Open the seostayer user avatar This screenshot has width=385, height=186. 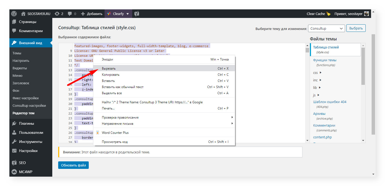(x=366, y=14)
